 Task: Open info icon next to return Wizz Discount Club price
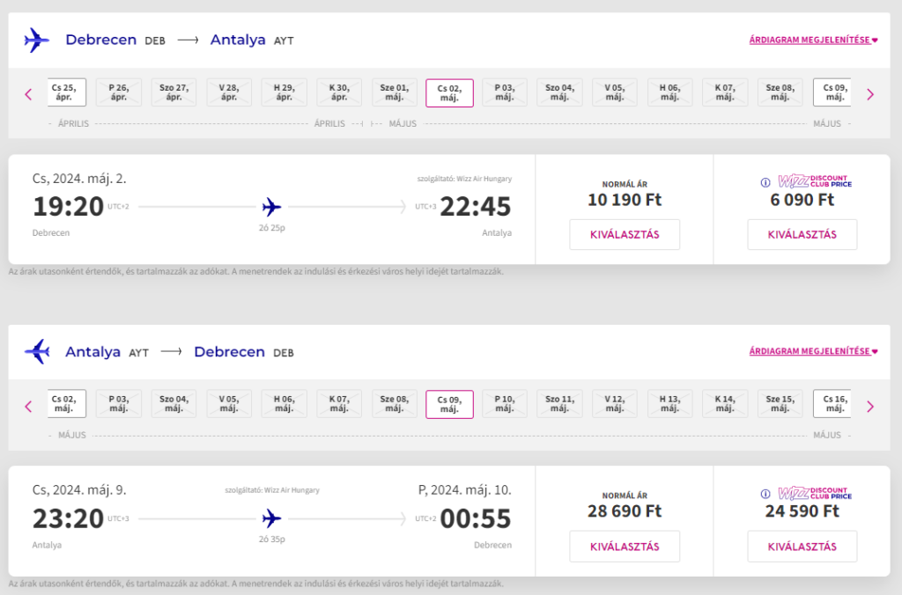tap(765, 494)
